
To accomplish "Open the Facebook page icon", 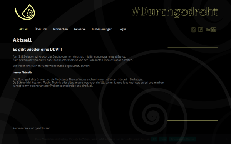I will [200, 30].
